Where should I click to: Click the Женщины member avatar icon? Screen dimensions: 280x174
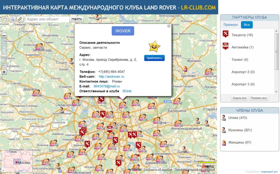224,143
